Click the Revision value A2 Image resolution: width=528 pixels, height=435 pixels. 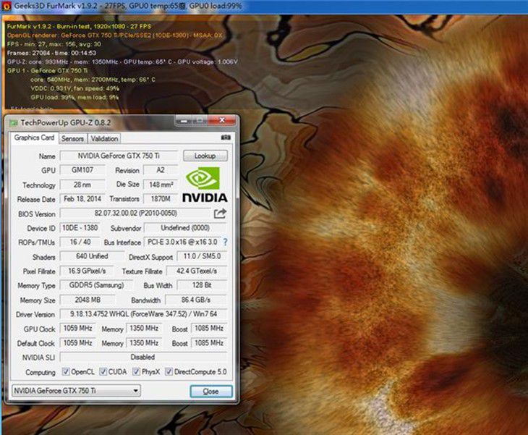coord(161,170)
